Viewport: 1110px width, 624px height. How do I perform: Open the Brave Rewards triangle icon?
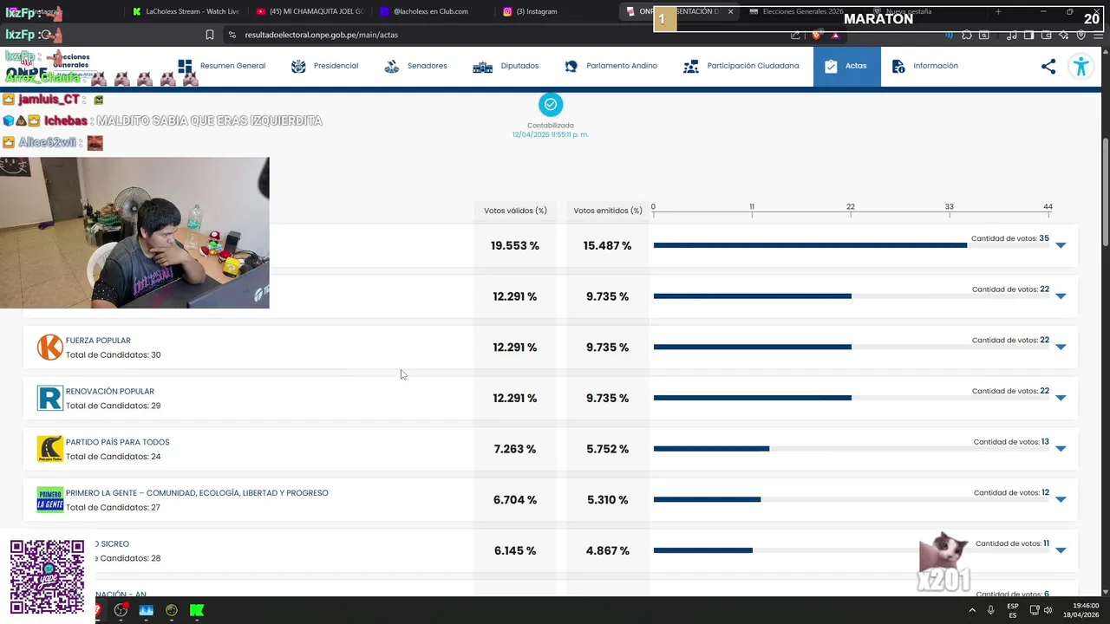pos(835,35)
